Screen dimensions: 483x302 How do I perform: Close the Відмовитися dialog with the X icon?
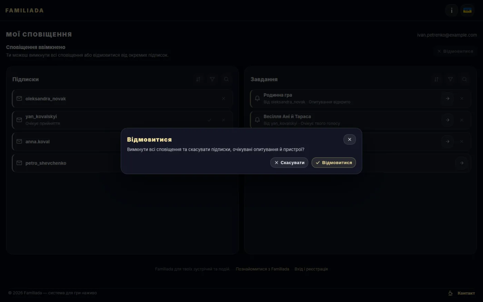349,139
